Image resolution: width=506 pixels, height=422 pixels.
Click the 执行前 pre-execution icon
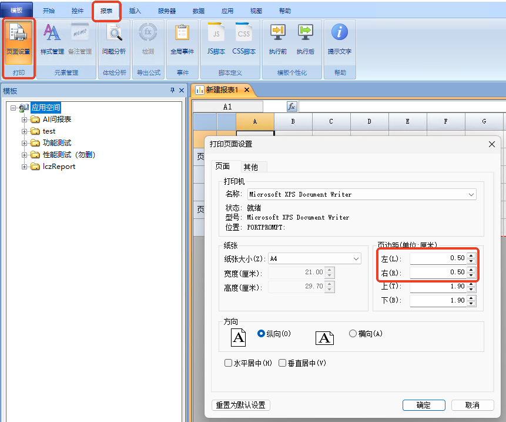coord(277,40)
